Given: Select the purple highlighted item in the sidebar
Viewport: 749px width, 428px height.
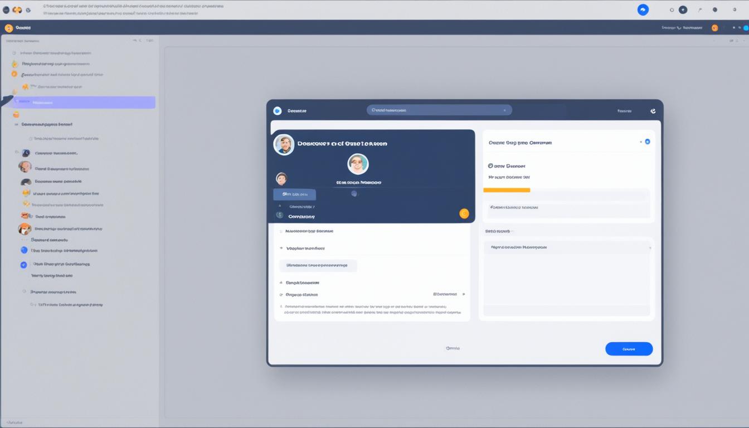Looking at the screenshot, I should click(x=85, y=103).
